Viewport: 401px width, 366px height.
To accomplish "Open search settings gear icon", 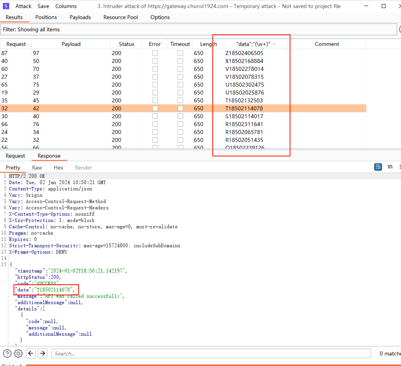I will (x=18, y=353).
